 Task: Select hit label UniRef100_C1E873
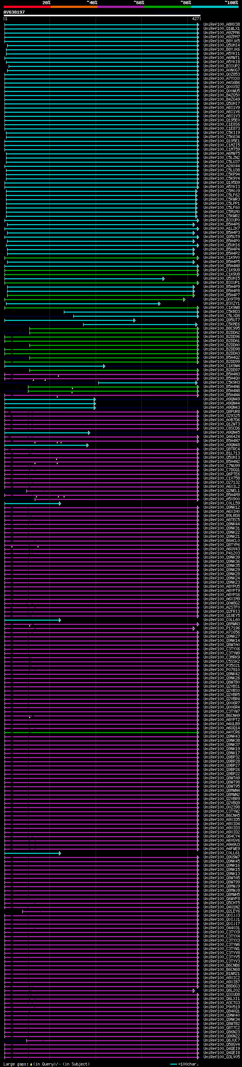(221, 128)
